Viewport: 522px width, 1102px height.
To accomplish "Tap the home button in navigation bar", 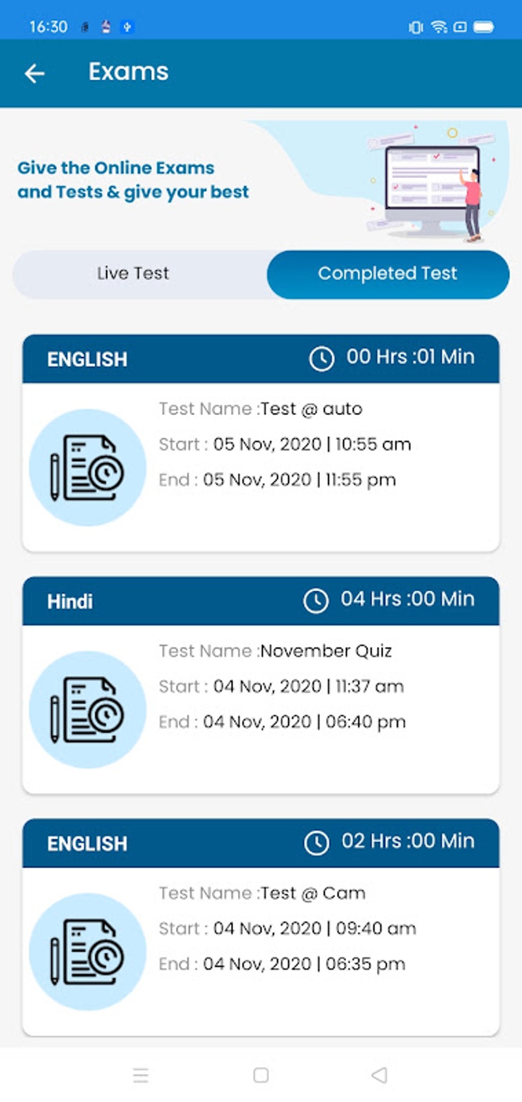I will coord(261,1072).
